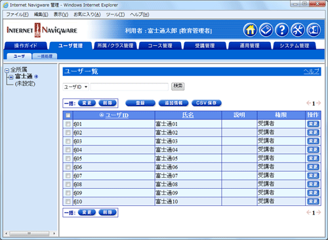This screenshot has width=328, height=240.
Task: Click the left panel horizontal scrollbar thumb
Action: (29, 233)
